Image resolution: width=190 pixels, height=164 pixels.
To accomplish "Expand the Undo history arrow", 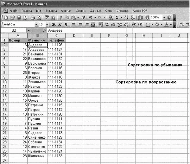I will (x=95, y=18).
